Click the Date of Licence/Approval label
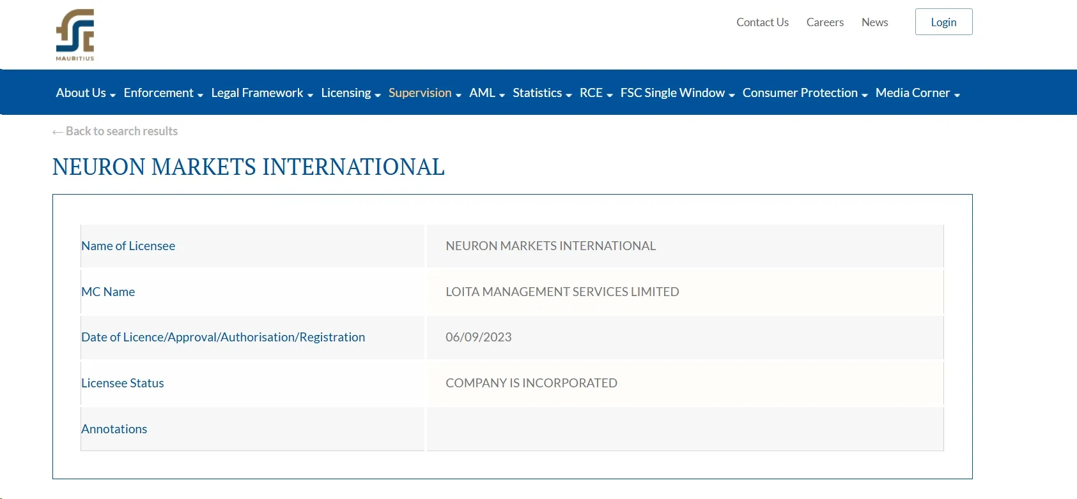The height and width of the screenshot is (499, 1077). [223, 337]
